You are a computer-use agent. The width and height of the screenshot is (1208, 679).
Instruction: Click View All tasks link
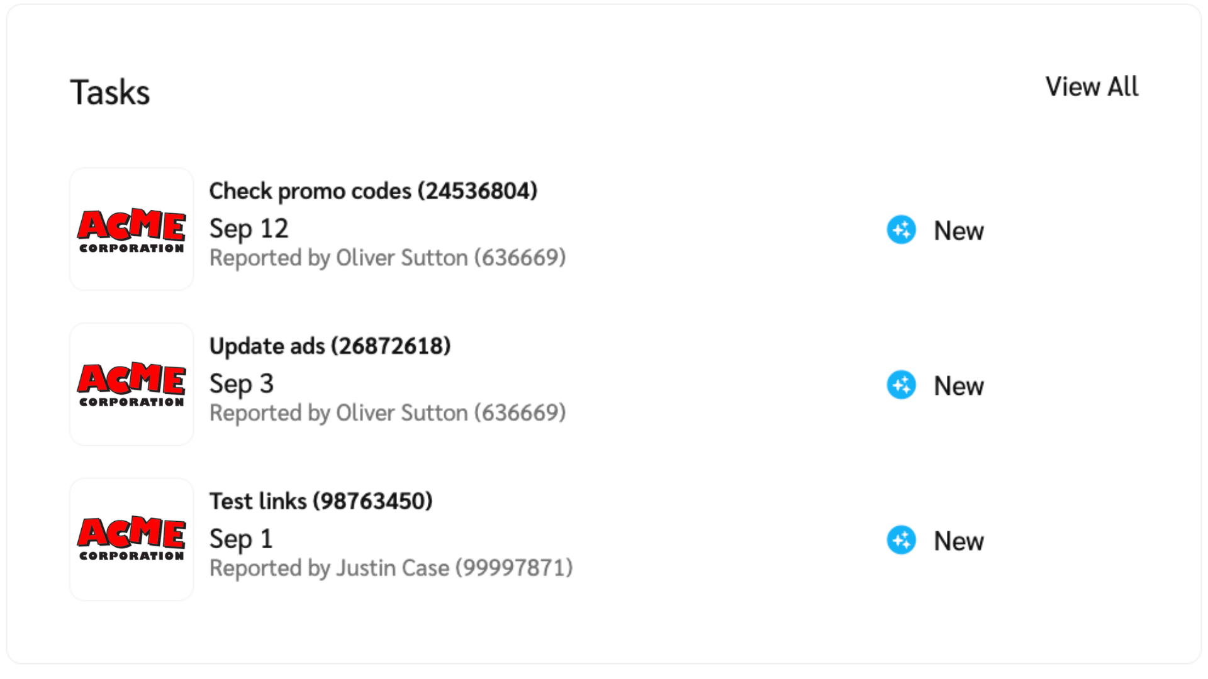pyautogui.click(x=1092, y=87)
